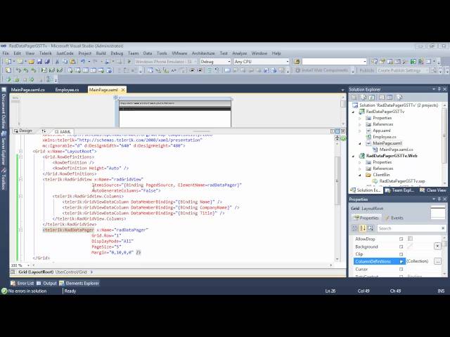
Task: Open ColumnDefinitions collection editor ellipsis button
Action: tap(437, 261)
